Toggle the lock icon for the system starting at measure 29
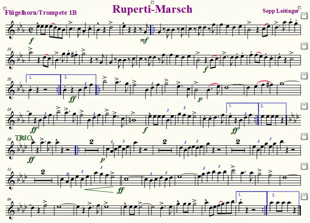This screenshot has height=223, width=310. click(x=304, y=106)
